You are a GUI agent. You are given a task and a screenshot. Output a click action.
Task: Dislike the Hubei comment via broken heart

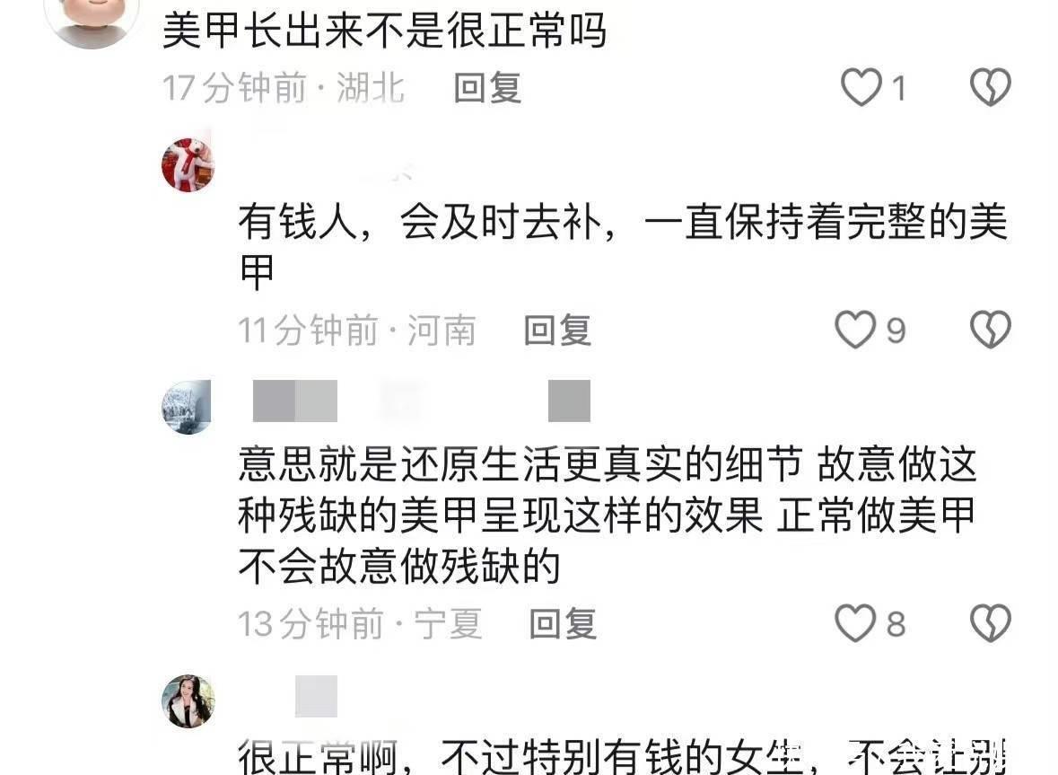coord(990,87)
